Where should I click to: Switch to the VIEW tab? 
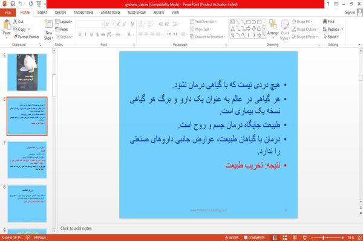[x=175, y=13]
